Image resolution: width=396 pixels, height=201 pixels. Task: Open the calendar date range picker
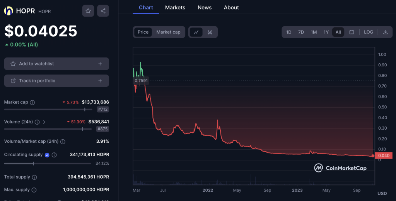pyautogui.click(x=352, y=32)
